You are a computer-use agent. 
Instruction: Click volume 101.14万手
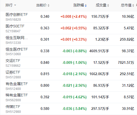(100, 97)
